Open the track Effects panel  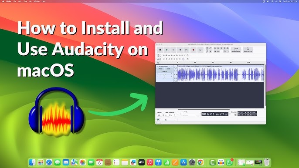[165, 71]
